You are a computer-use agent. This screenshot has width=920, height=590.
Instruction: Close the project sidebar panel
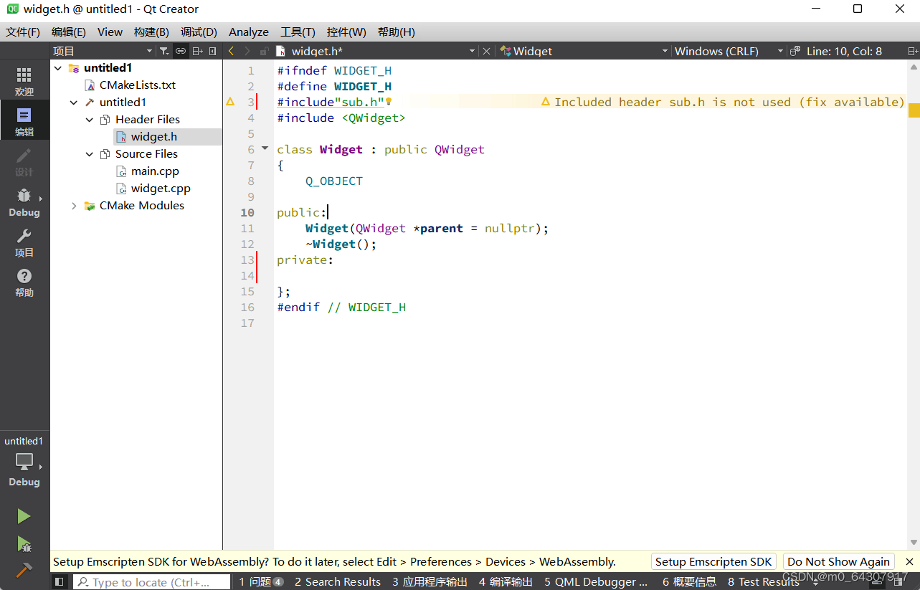[213, 51]
